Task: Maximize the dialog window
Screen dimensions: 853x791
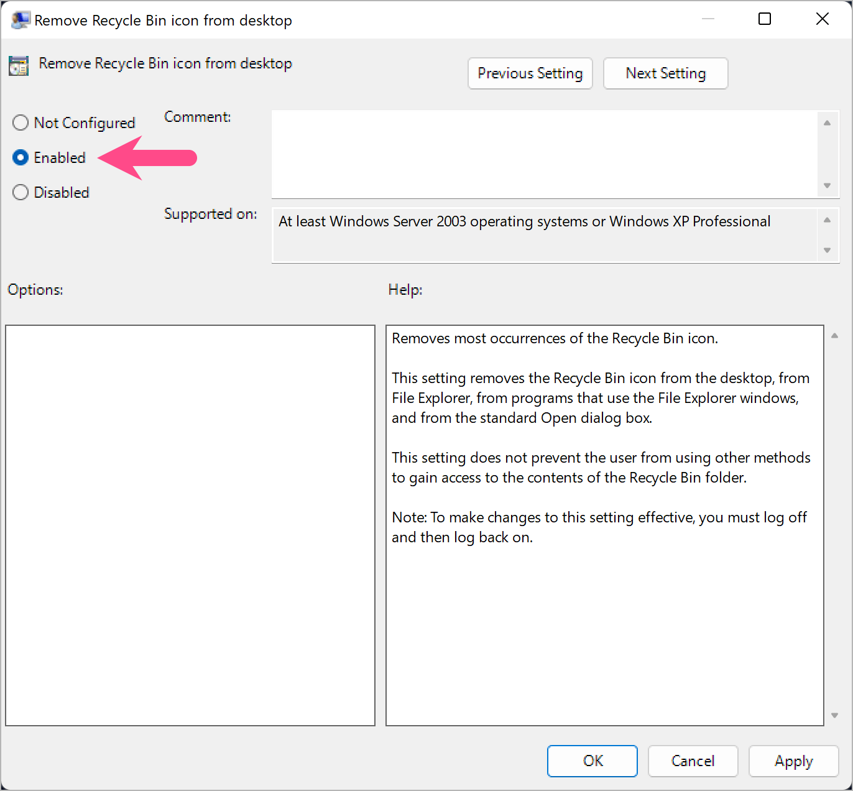Action: point(765,19)
